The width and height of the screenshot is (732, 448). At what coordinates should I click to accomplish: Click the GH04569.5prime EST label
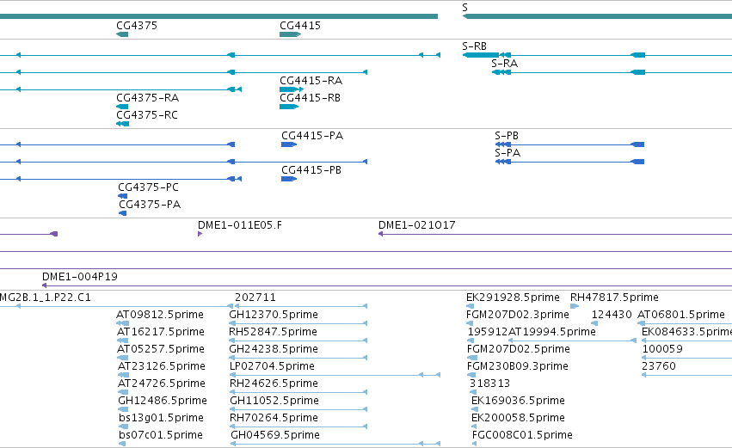275,436
